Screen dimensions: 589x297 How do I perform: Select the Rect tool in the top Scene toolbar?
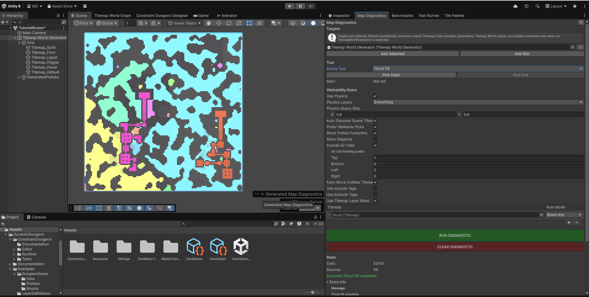pyautogui.click(x=249, y=23)
